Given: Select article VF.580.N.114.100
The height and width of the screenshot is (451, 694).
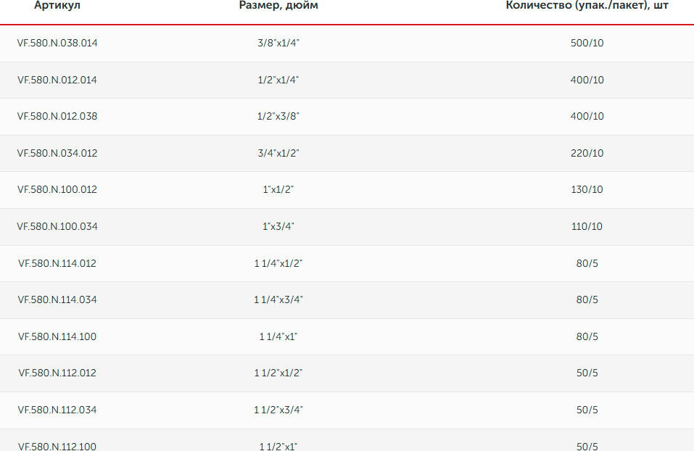Looking at the screenshot, I should [57, 337].
